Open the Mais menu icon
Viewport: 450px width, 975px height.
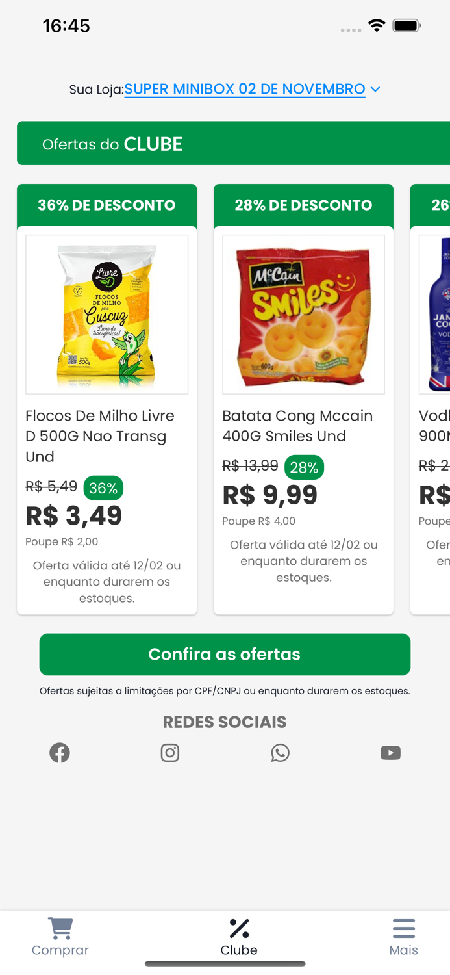[403, 928]
